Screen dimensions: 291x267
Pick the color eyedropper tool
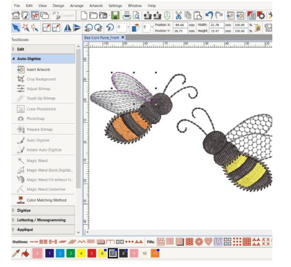tap(15, 254)
